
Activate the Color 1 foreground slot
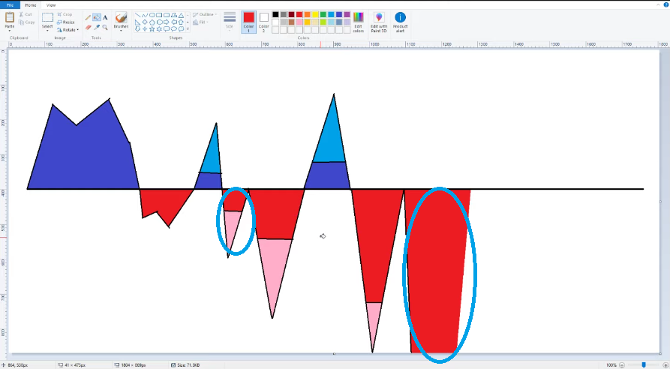pyautogui.click(x=248, y=22)
